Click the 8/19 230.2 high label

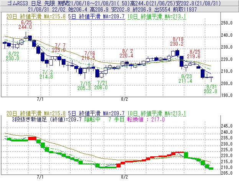[x=177, y=41]
